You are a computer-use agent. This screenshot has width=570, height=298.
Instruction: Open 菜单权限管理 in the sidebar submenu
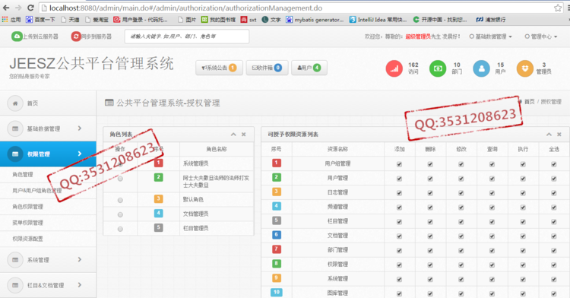coord(27,223)
